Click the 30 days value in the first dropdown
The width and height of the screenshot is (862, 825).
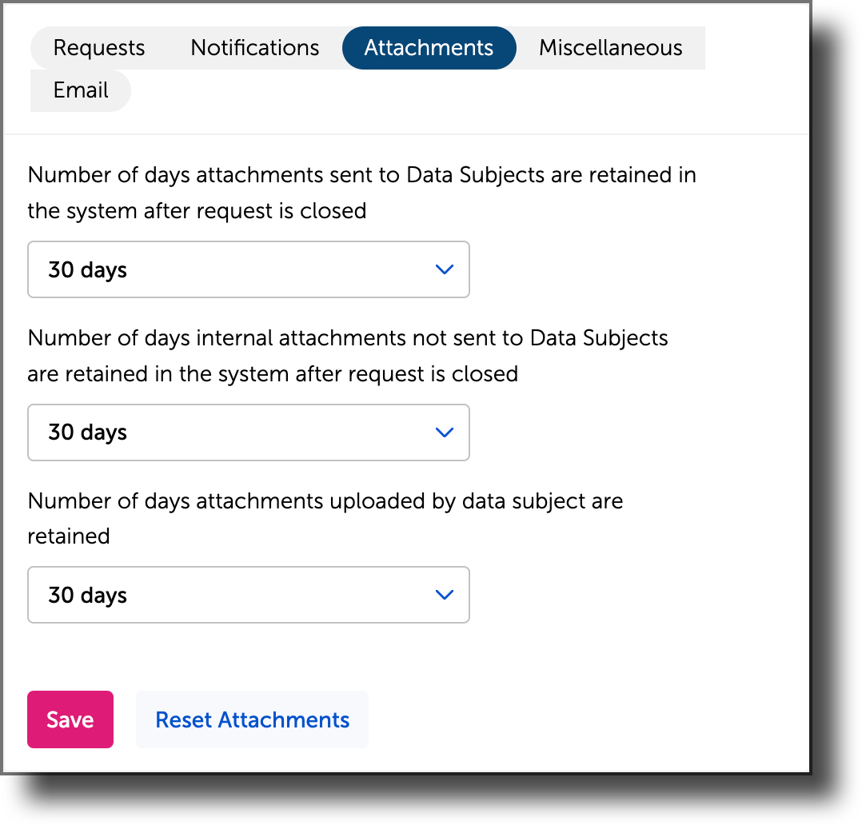click(86, 269)
